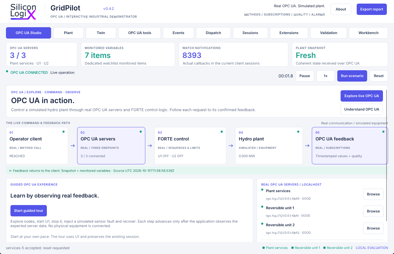Click the v0.4.2 version label

[x=109, y=9]
